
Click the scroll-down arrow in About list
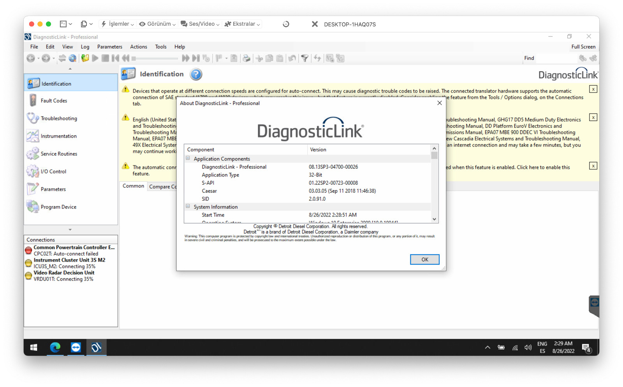(434, 219)
